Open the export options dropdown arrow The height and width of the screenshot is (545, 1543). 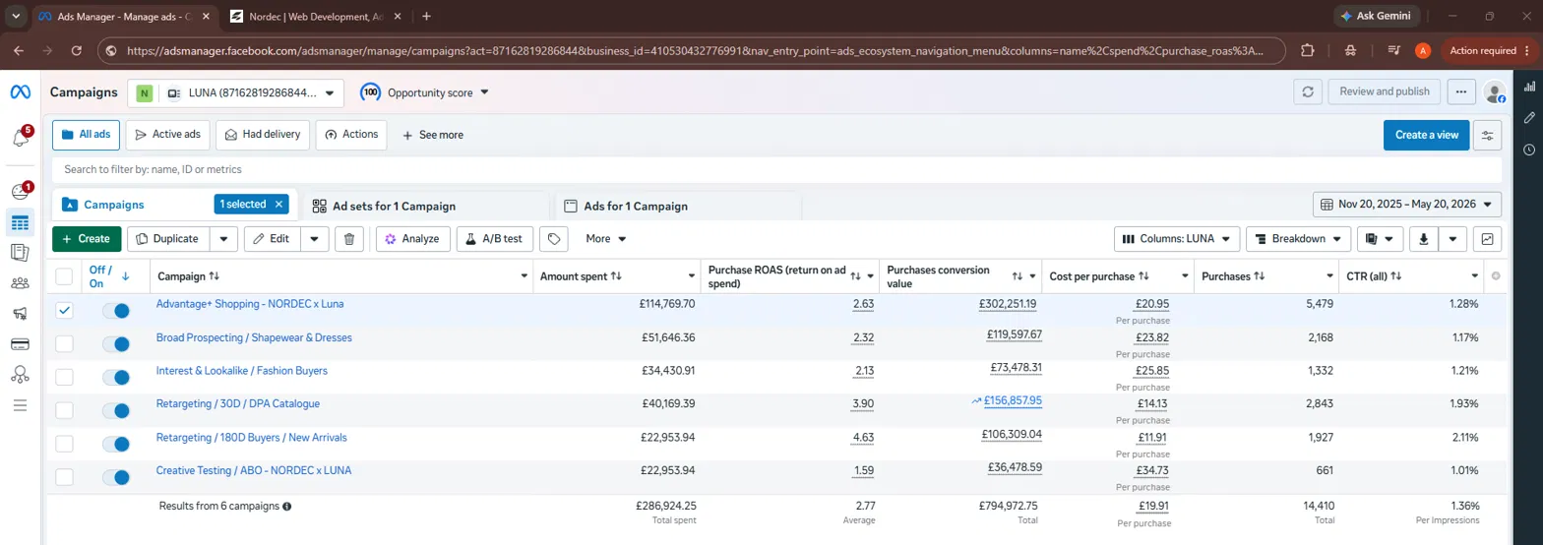(x=1453, y=238)
